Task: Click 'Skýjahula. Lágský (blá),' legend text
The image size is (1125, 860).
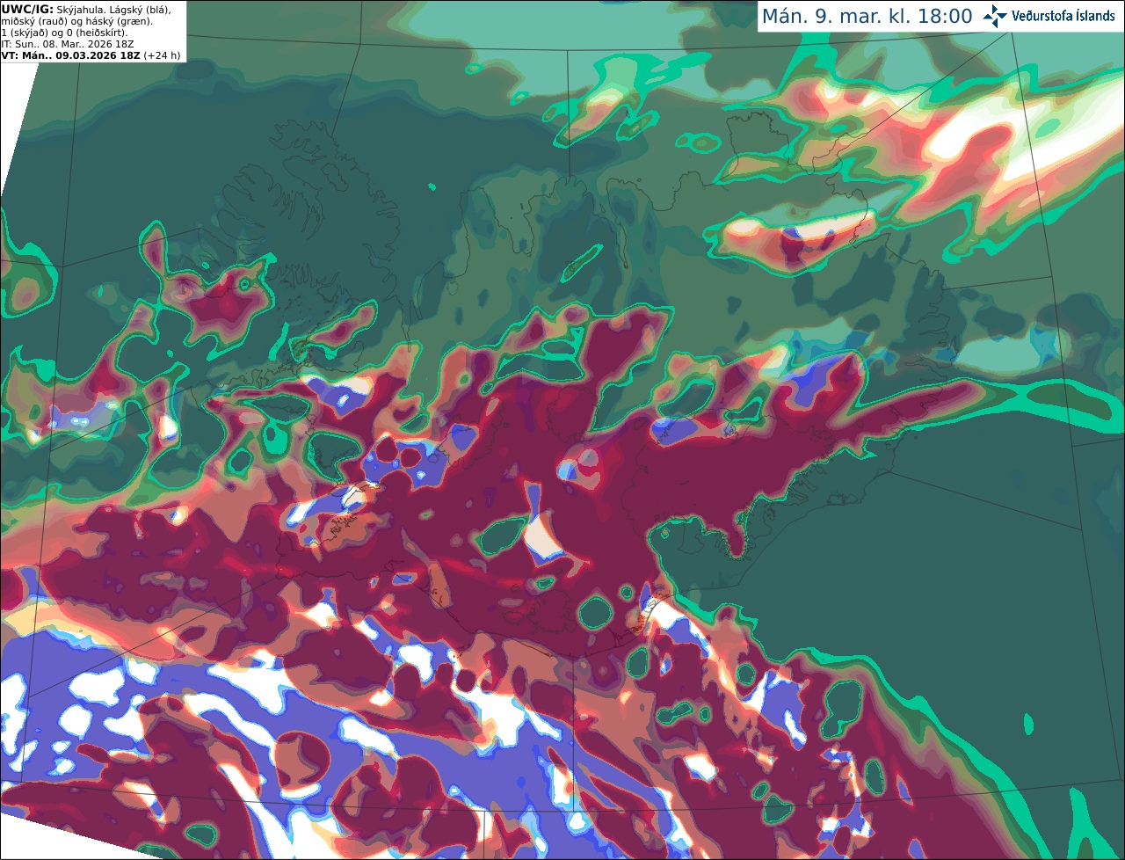Action: pos(113,10)
